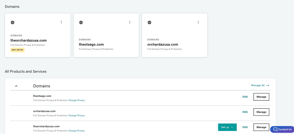Click Change Privacy for theorchardazusa.com
Viewport: 294px width, 134px height.
pyautogui.click(x=76, y=131)
